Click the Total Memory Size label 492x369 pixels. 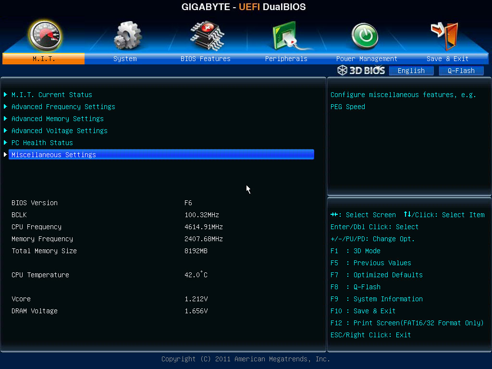[44, 251]
